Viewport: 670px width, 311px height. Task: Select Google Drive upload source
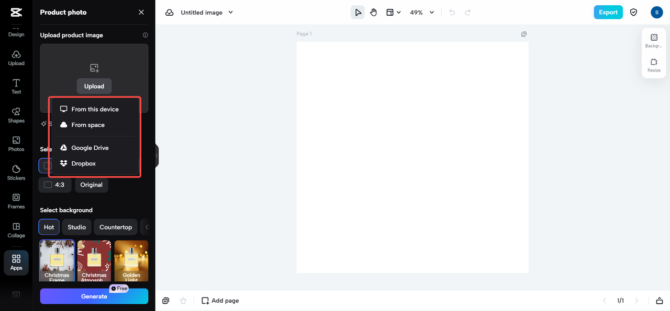click(95, 148)
